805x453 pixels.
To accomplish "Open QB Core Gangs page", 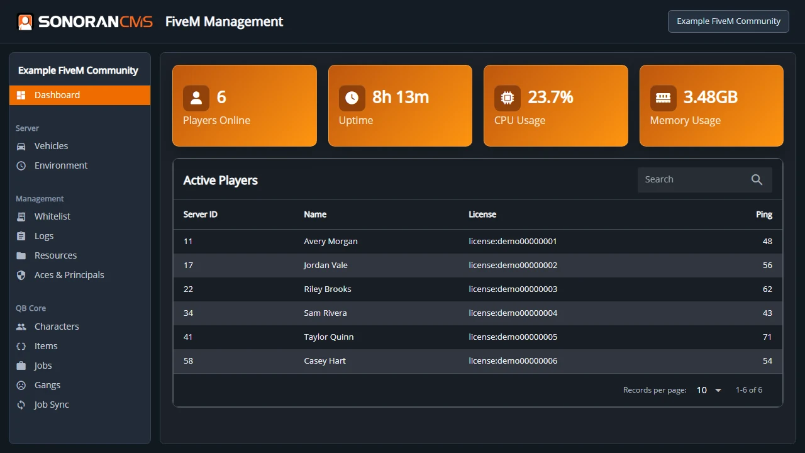I will coord(80,385).
